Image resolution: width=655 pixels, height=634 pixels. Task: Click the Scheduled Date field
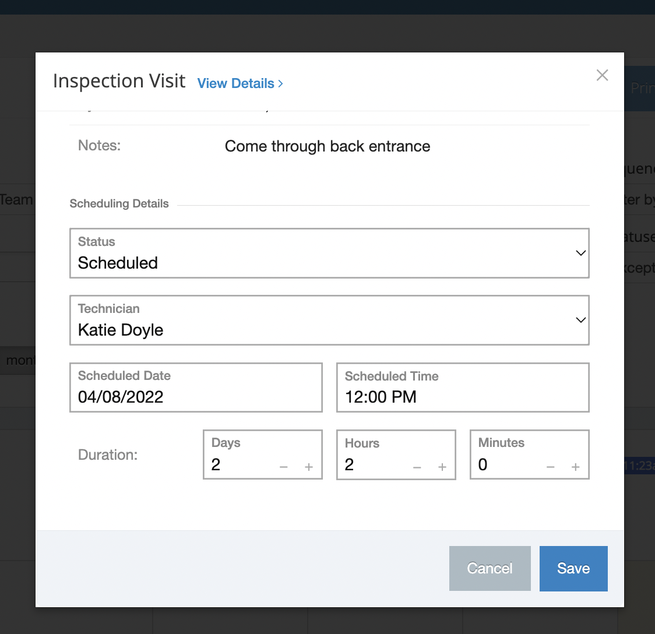(x=196, y=388)
